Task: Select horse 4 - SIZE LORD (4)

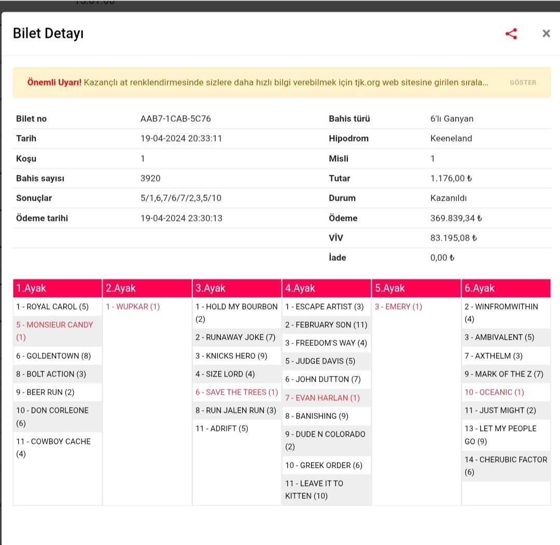Action: click(x=237, y=374)
